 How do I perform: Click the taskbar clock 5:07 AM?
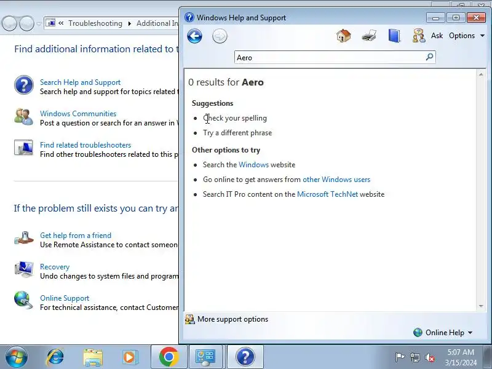(460, 352)
